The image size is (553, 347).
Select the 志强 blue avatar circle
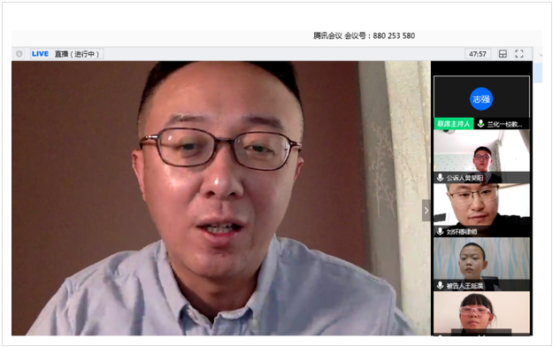tap(481, 99)
